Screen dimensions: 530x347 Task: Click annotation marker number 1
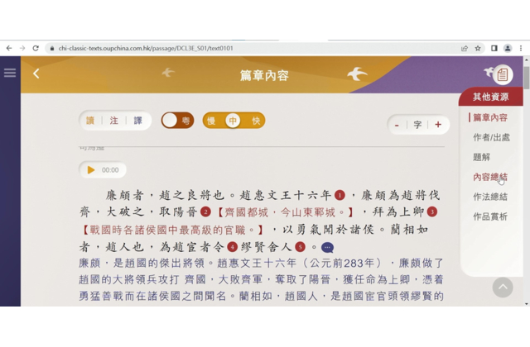point(340,196)
